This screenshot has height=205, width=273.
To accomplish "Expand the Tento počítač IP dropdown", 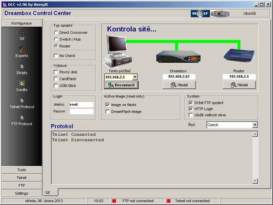I will click(135, 77).
